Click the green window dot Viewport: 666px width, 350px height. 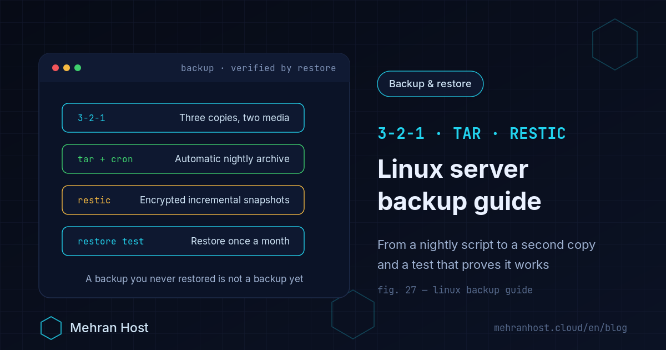coord(78,68)
